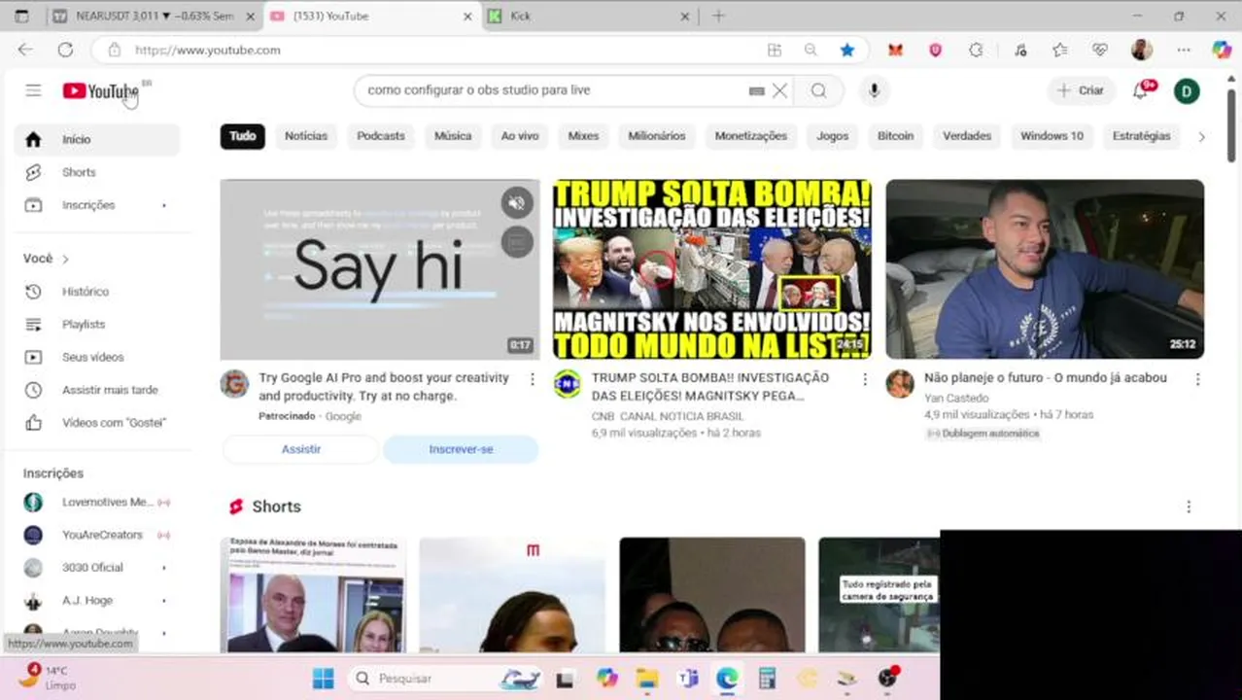The width and height of the screenshot is (1242, 700).
Task: Open the on-screen keyboard icon in search
Action: (x=756, y=90)
